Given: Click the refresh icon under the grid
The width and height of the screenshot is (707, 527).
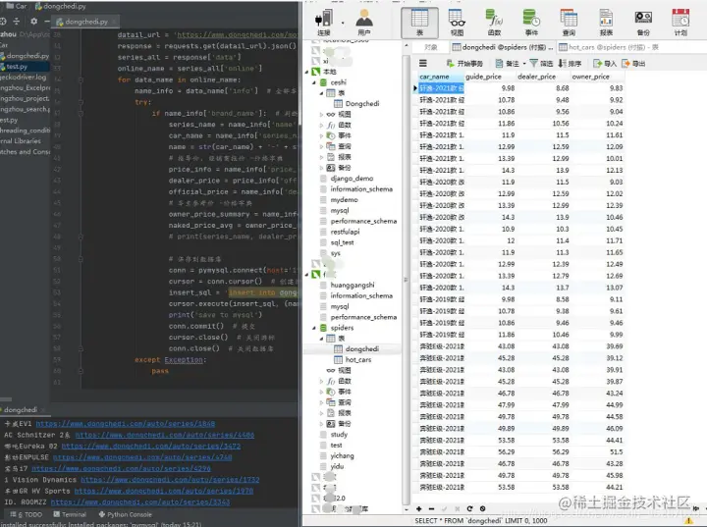Looking at the screenshot, I should pyautogui.click(x=469, y=508).
